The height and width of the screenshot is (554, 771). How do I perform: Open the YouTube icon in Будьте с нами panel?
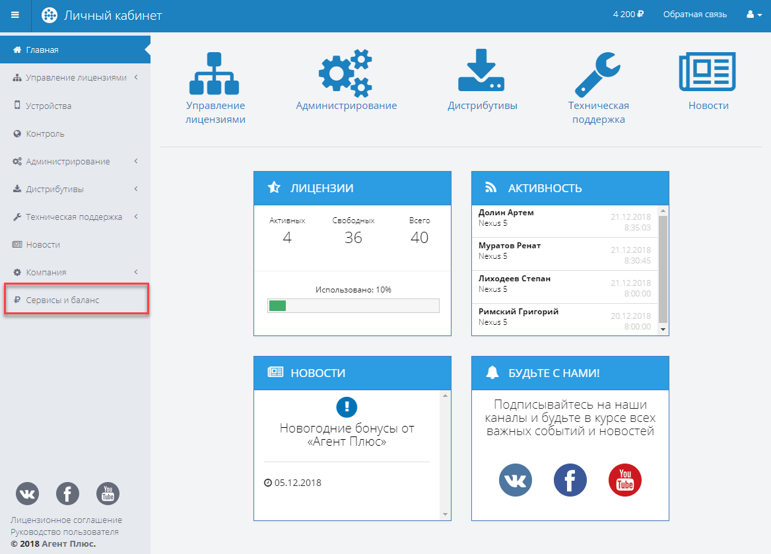click(x=624, y=480)
